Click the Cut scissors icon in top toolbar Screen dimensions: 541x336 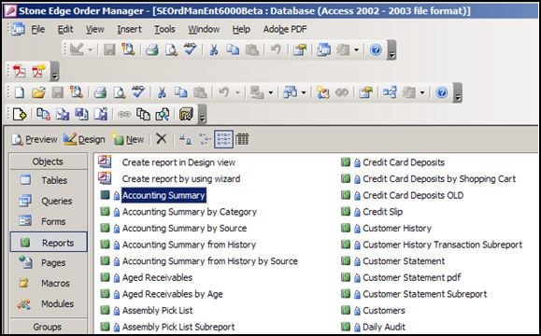214,50
